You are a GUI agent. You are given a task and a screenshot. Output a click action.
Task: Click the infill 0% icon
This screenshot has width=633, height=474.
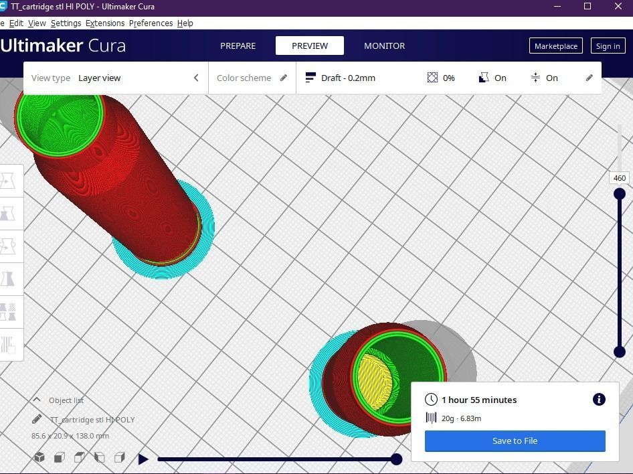coord(432,78)
